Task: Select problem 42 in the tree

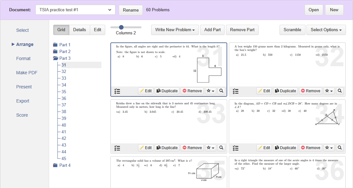Action: click(64, 138)
